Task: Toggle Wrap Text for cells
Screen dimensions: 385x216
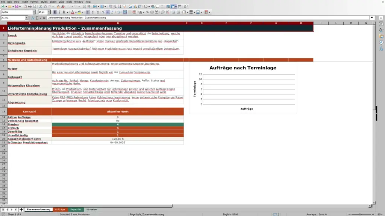Action: pyautogui.click(x=119, y=12)
